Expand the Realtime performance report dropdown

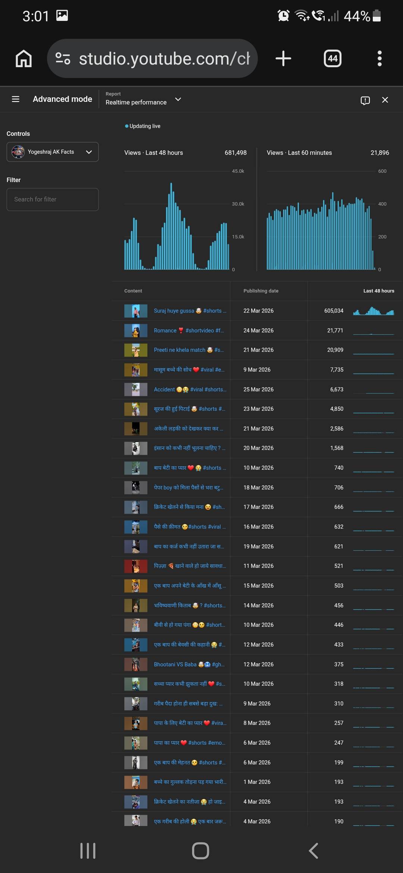click(x=178, y=99)
